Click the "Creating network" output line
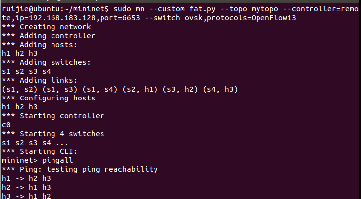This screenshot has height=199, width=361. tap(46, 27)
